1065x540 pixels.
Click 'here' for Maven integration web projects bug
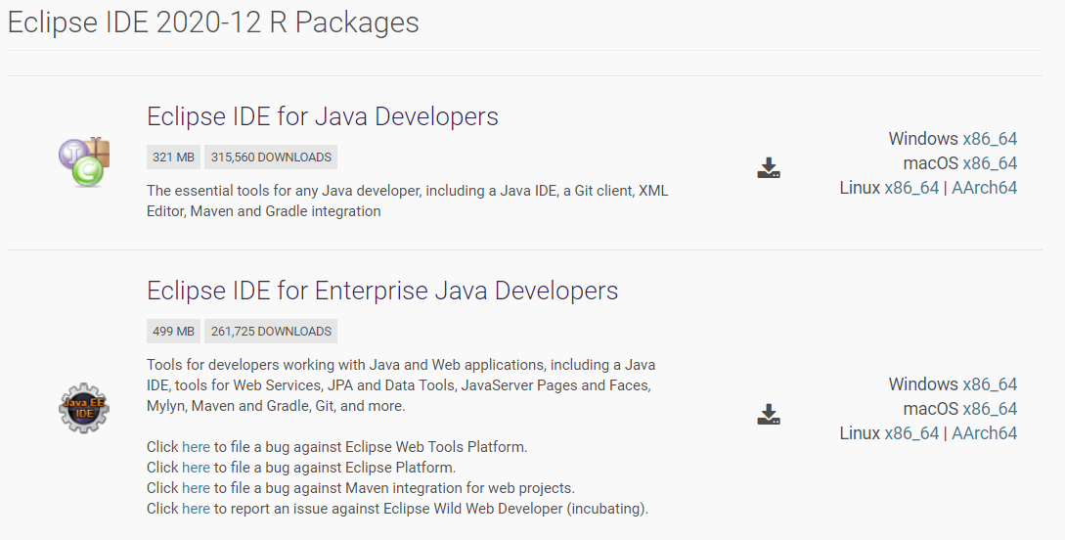click(196, 488)
